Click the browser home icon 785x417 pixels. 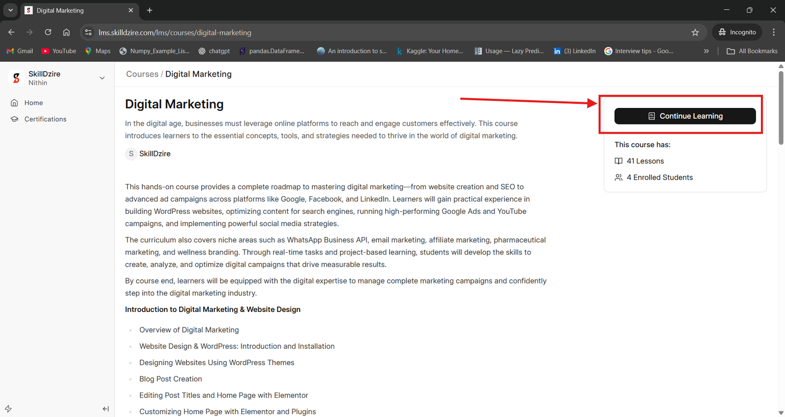click(66, 32)
